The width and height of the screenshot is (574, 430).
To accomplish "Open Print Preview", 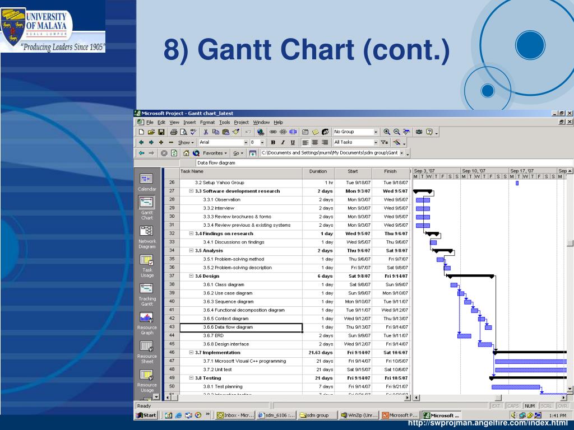I will [183, 132].
